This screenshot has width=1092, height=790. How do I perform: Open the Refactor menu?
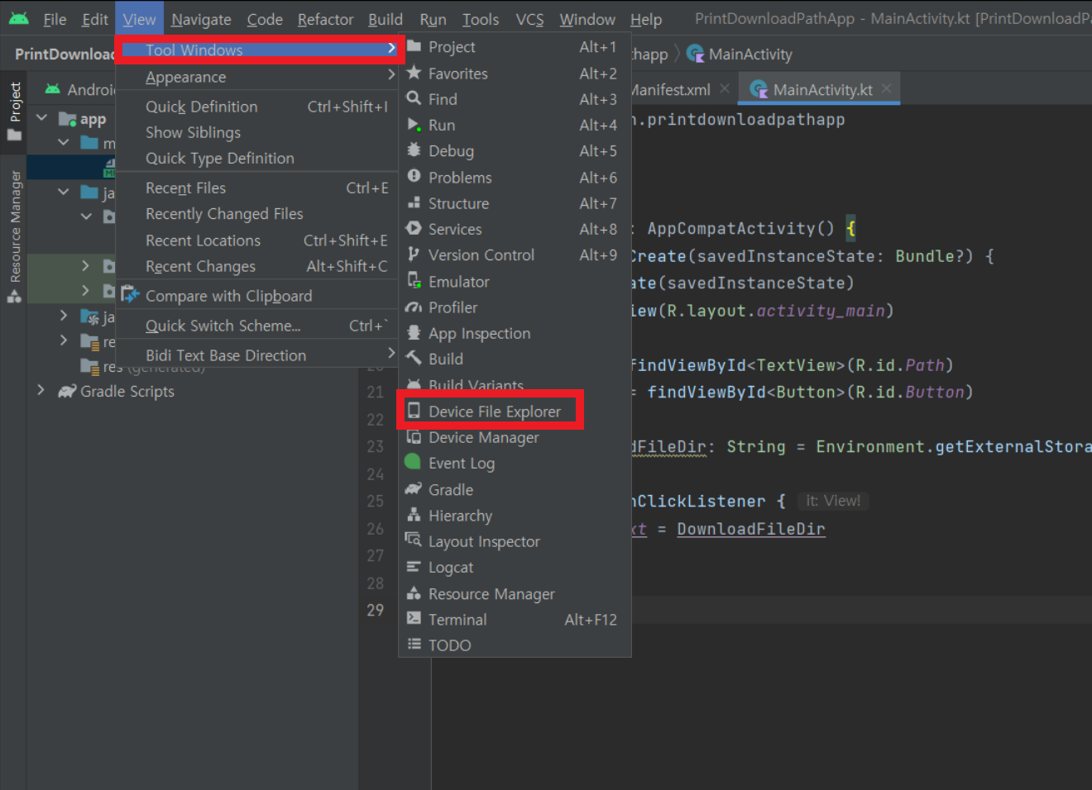tap(326, 19)
